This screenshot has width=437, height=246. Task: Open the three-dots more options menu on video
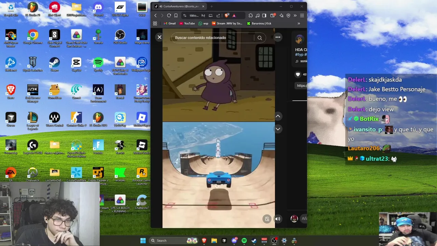point(278,37)
